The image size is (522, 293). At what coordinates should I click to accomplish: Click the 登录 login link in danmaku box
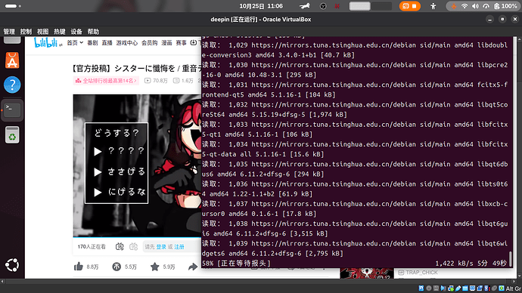[x=161, y=247]
